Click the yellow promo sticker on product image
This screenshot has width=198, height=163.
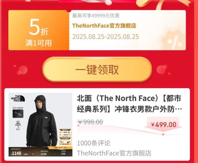65,137
